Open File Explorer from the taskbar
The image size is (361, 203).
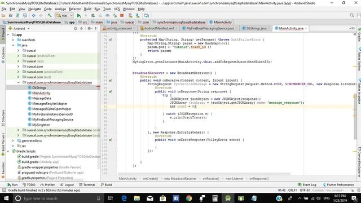[137, 198]
